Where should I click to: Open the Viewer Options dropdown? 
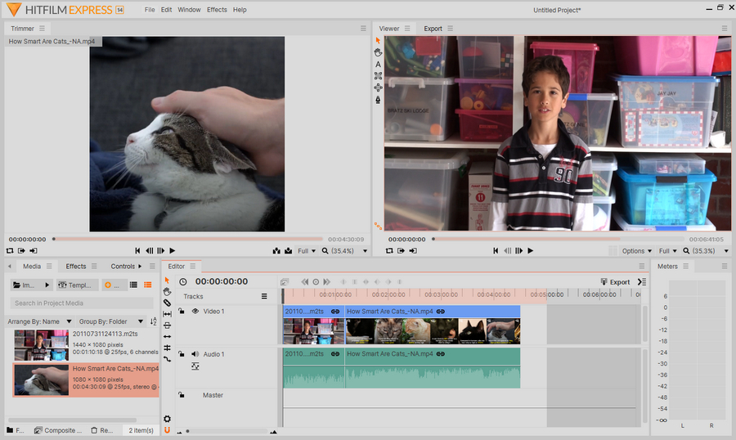(x=637, y=251)
